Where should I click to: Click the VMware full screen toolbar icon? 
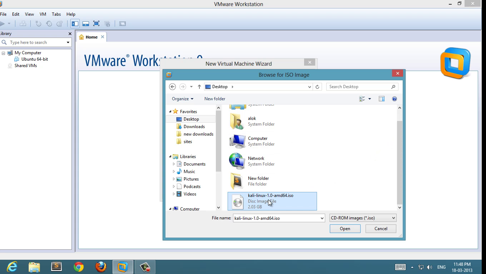tap(96, 24)
